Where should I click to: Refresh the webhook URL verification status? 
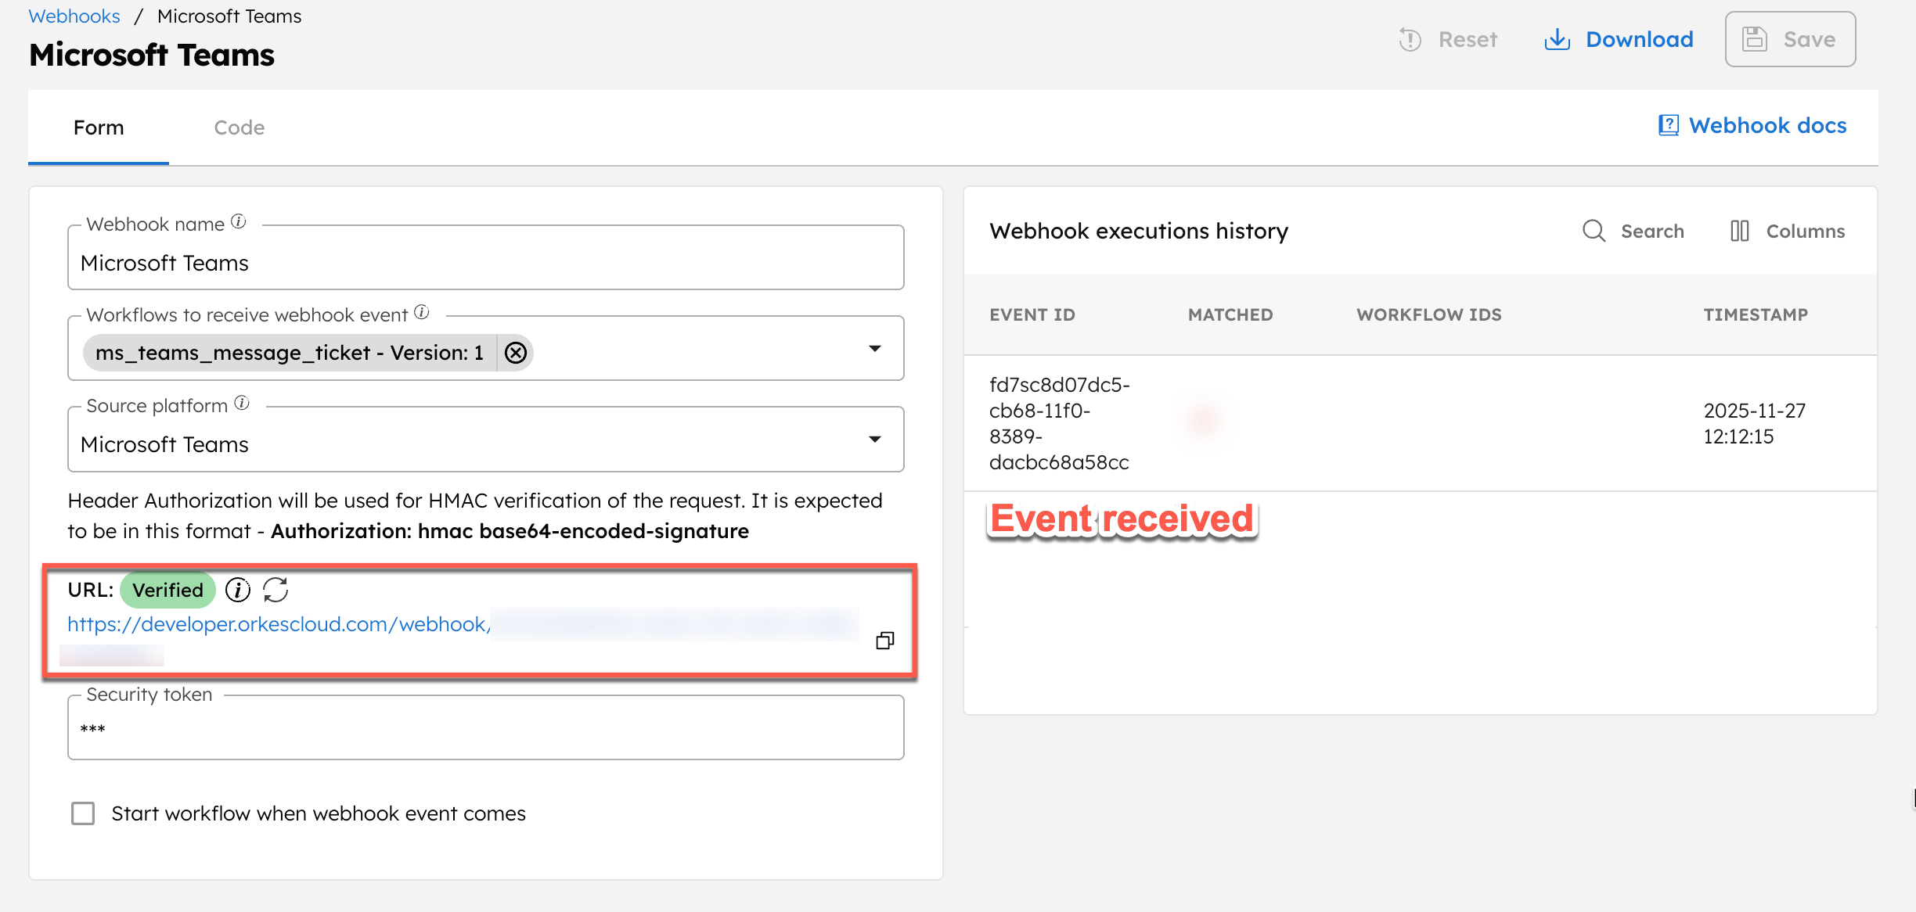[276, 591]
